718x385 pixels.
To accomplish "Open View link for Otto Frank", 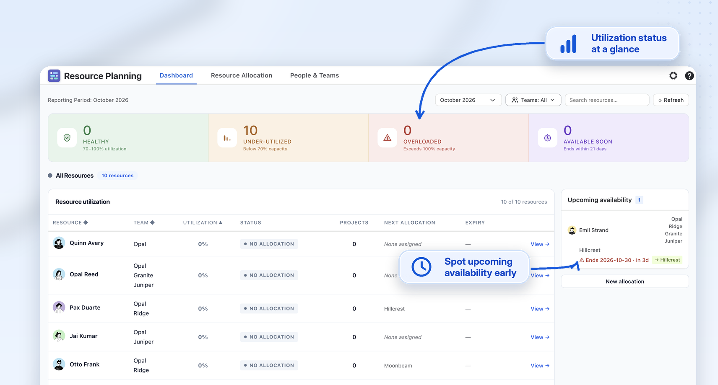I will tap(540, 366).
